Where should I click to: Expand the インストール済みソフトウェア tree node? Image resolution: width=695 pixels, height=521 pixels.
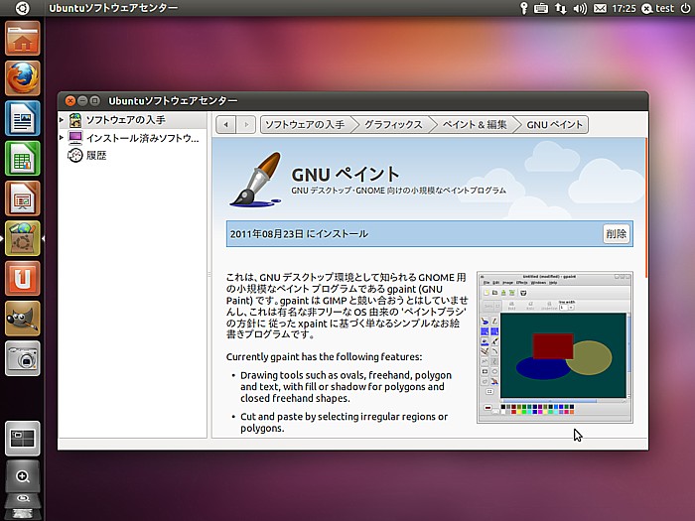coord(62,138)
